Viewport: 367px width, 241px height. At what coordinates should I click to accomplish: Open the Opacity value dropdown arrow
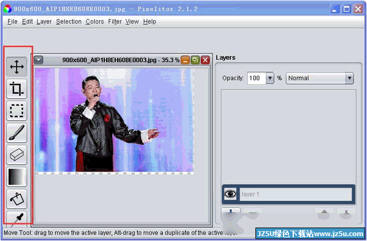point(270,78)
